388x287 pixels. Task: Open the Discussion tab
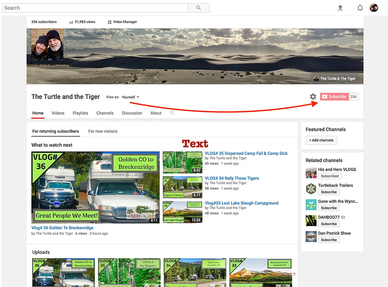point(132,113)
